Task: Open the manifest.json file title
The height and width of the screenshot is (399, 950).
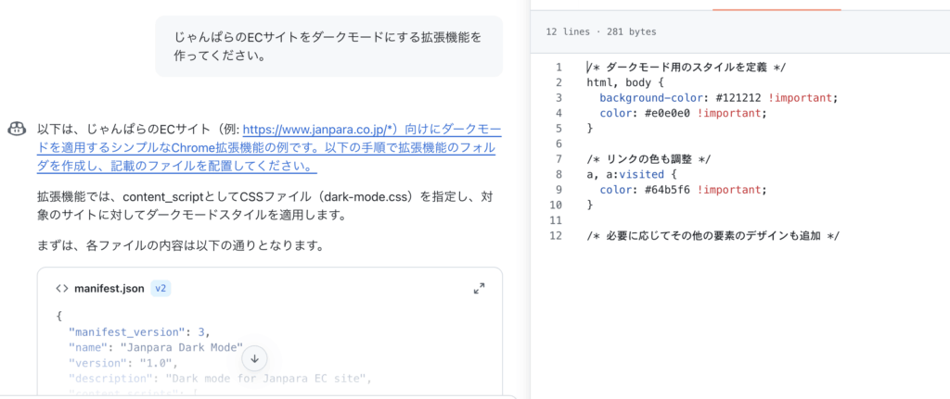Action: [x=109, y=288]
